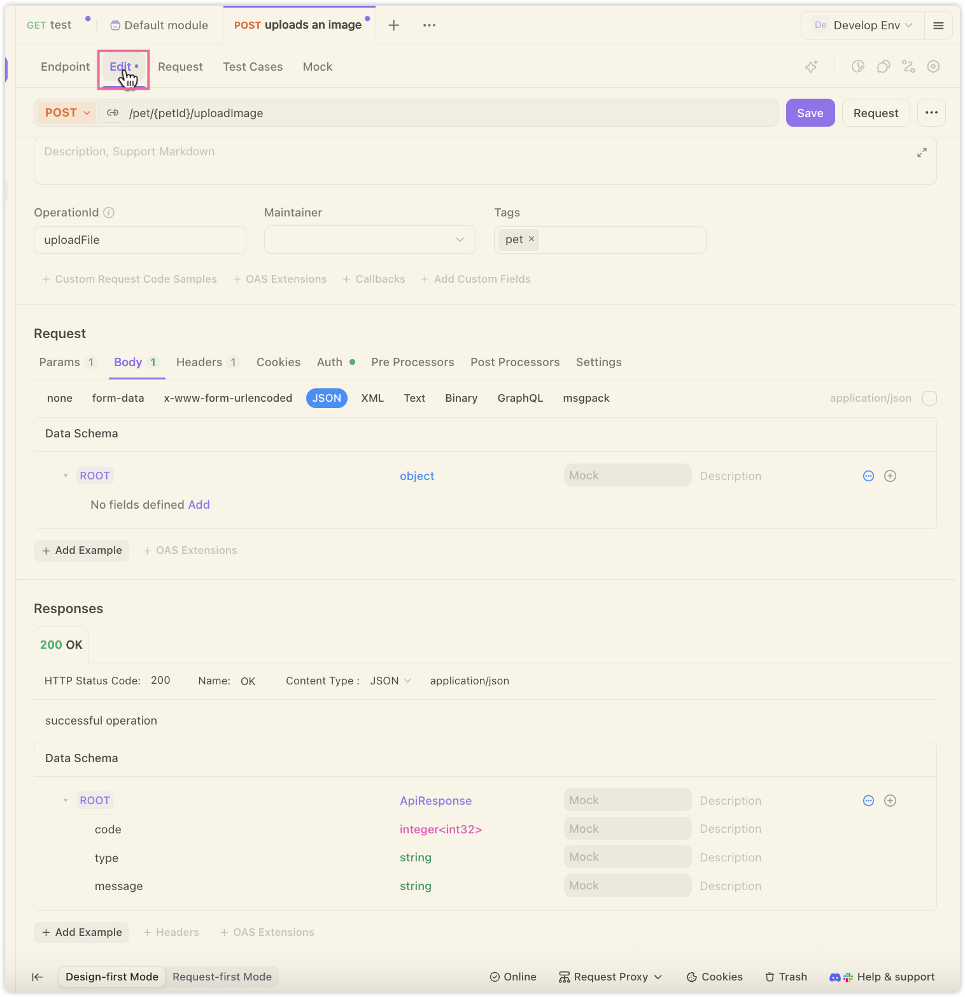
Task: Click the purple Save button
Action: (x=810, y=113)
